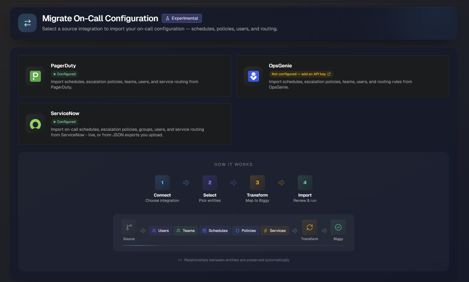The height and width of the screenshot is (282, 469).
Task: Click the HOW IT WORKS heading
Action: (234, 165)
